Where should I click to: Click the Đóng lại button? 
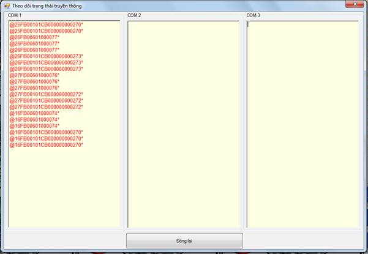(184, 241)
